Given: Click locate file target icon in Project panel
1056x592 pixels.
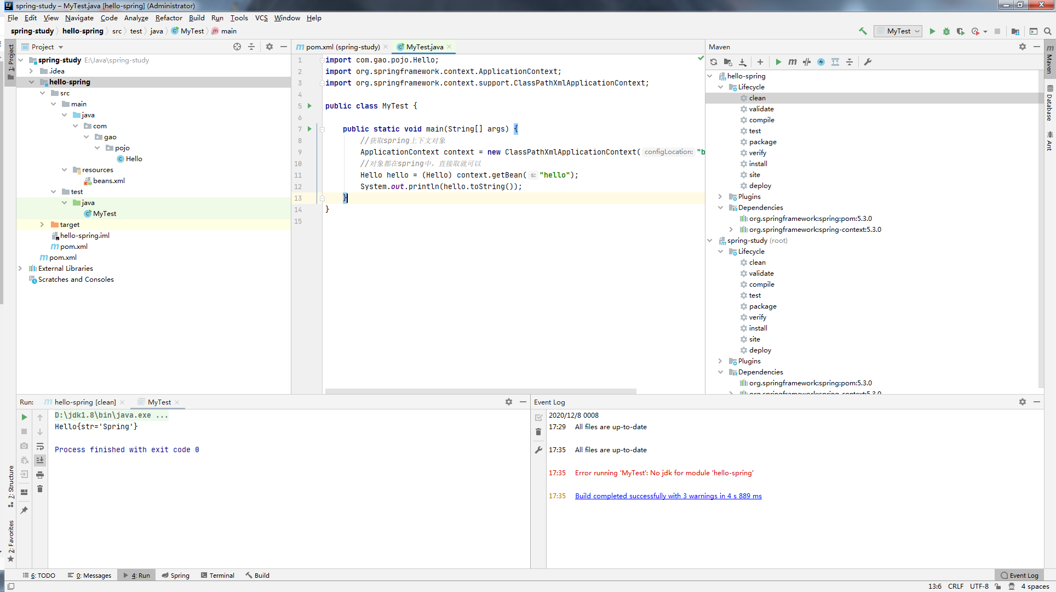Looking at the screenshot, I should point(237,47).
